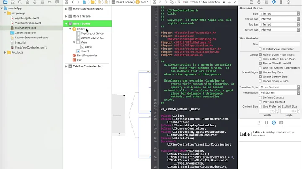
Task: Open the Status Bar dropdown
Action: (x=279, y=19)
